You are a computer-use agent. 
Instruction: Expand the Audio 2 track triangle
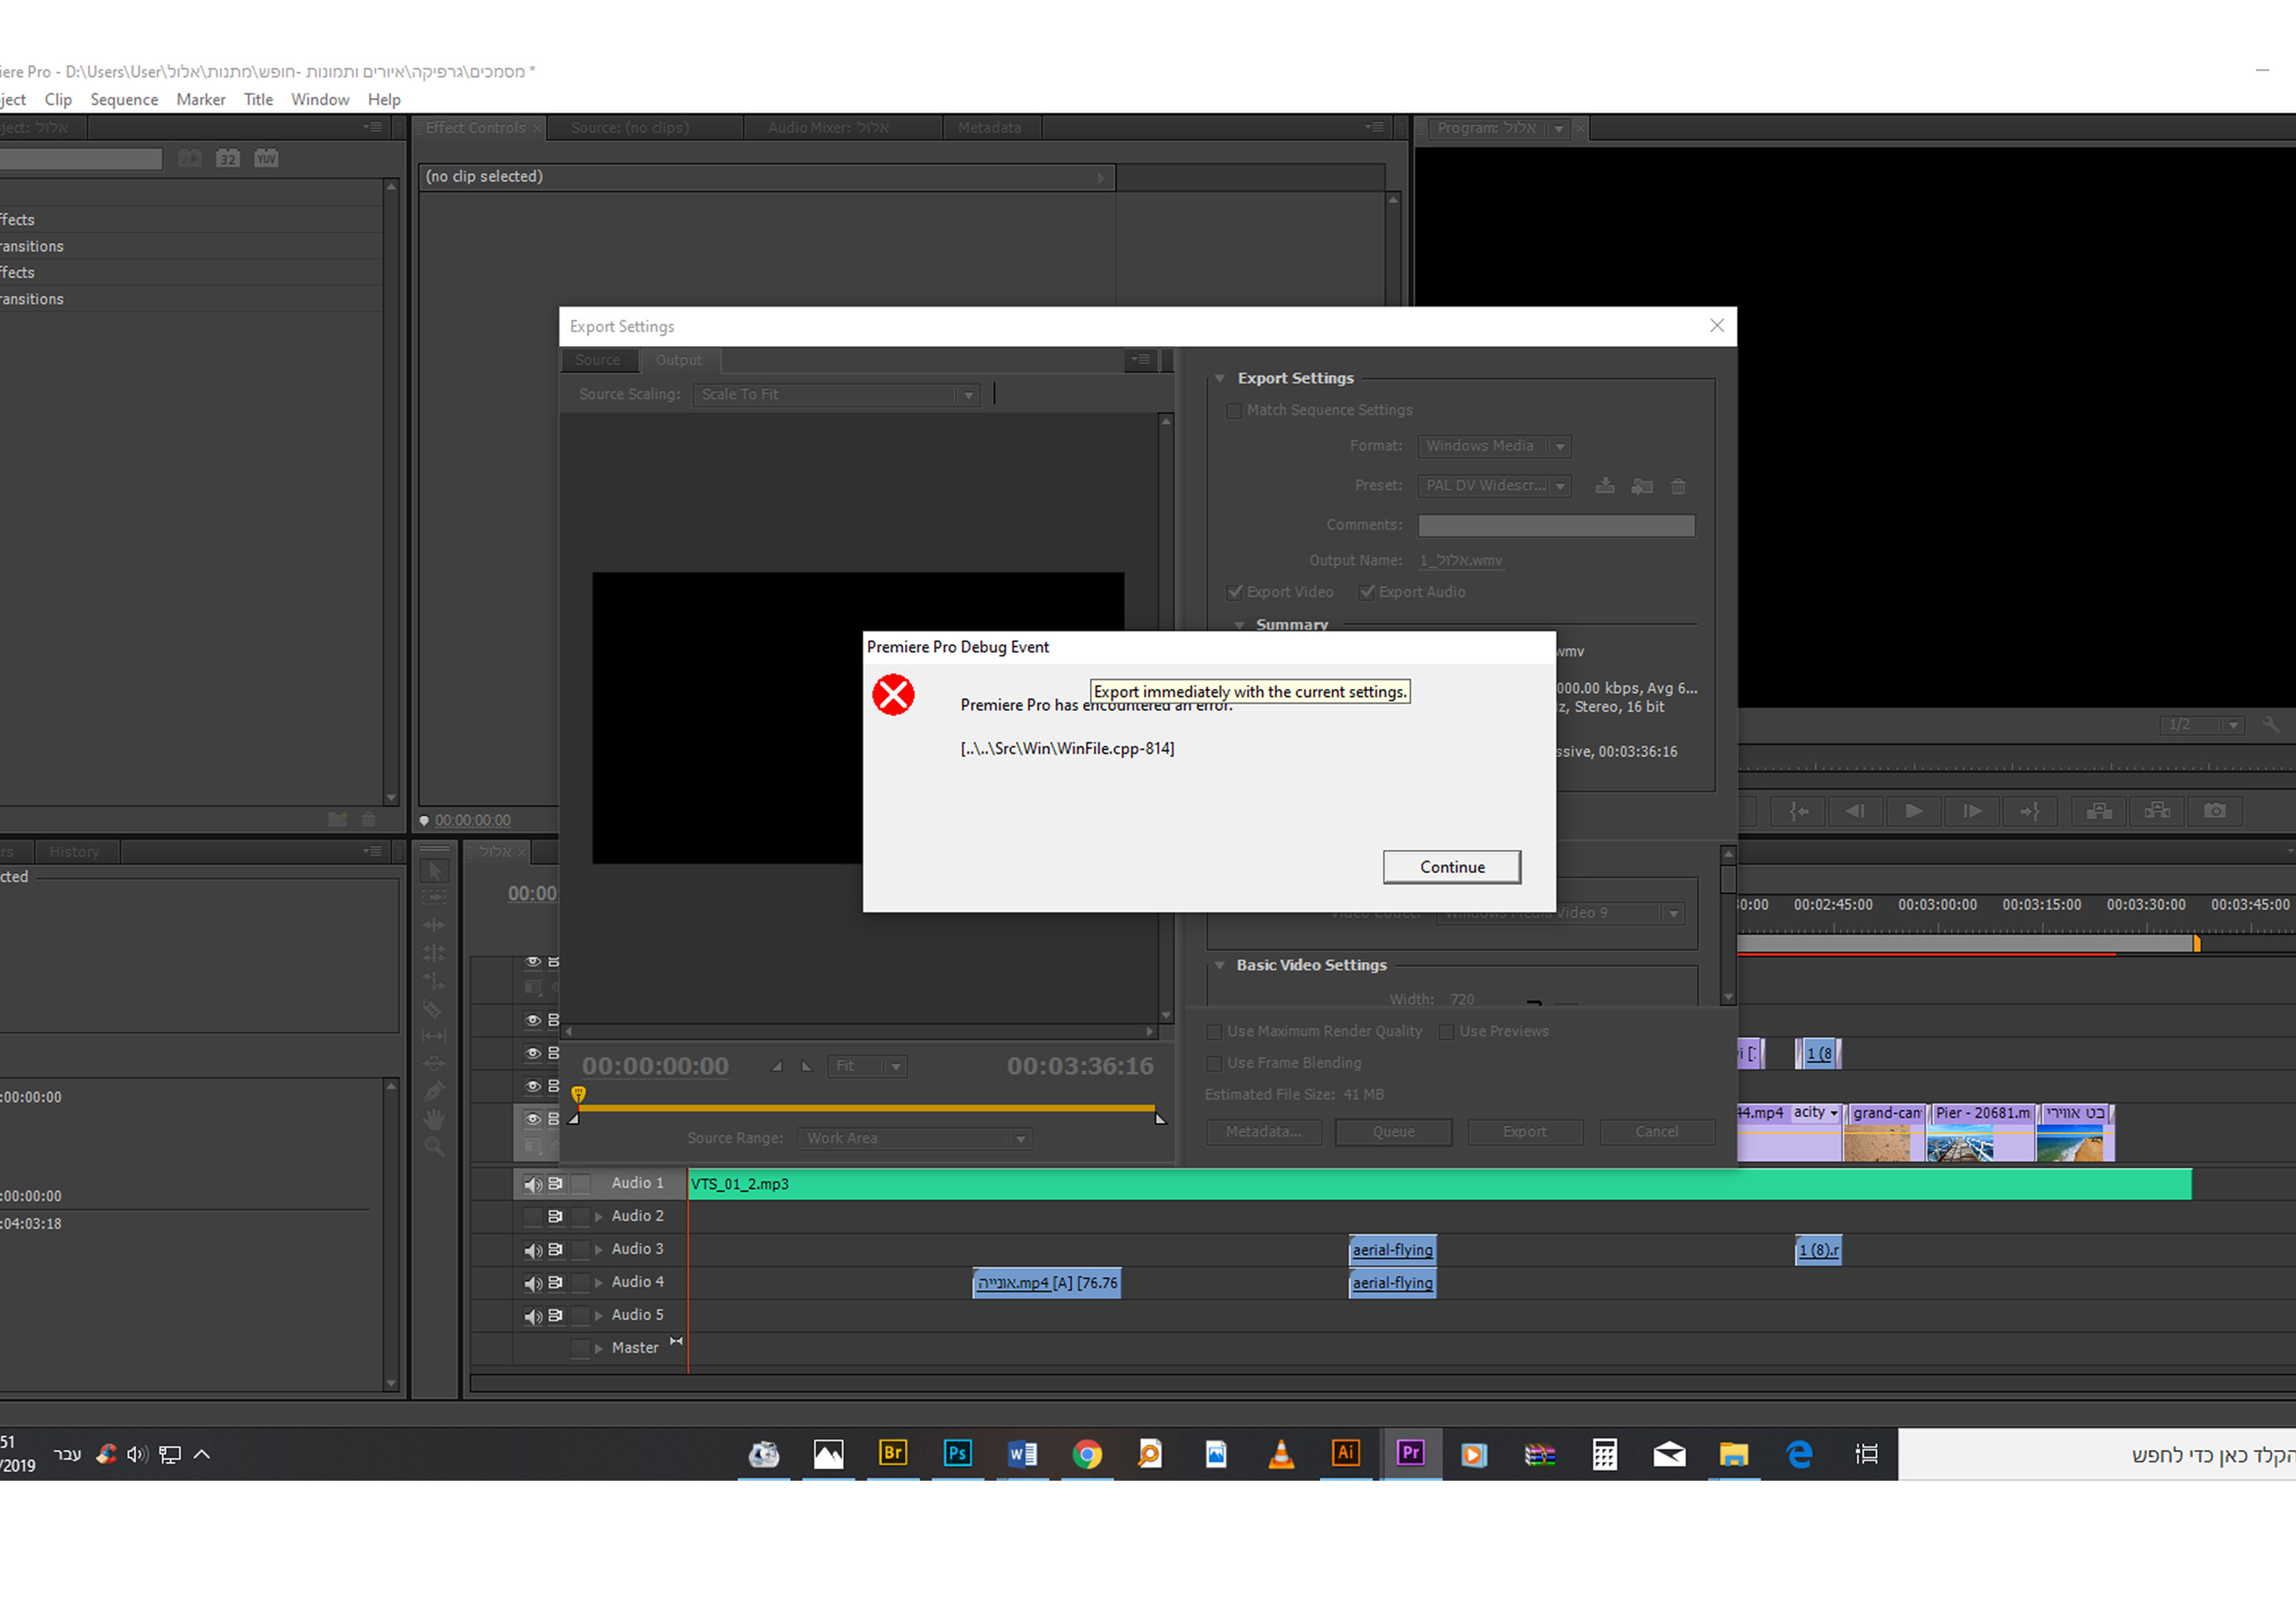click(x=598, y=1216)
